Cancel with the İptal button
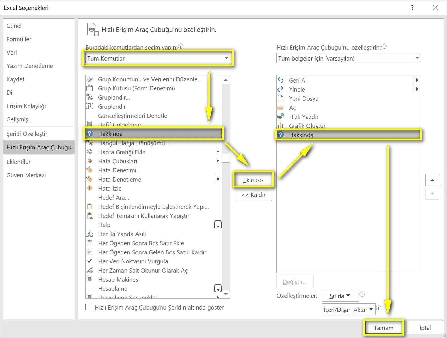Image resolution: width=447 pixels, height=338 pixels. pos(425,328)
